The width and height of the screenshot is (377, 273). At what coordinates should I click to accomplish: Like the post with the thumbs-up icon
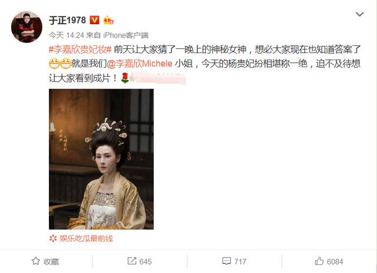click(319, 261)
